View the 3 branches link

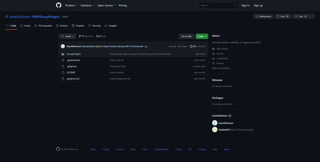[86, 36]
